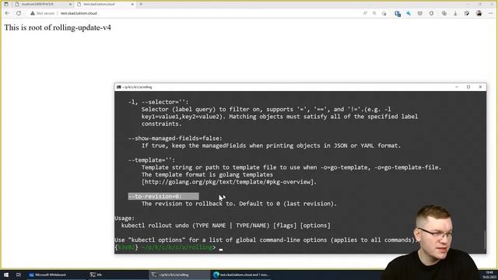Open browser Collections icon
Image resolution: width=498 pixels, height=280 pixels.
coord(444,13)
